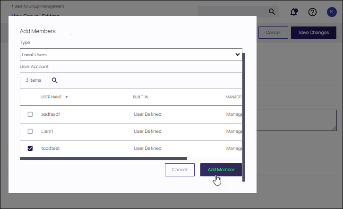Click the horizontal scrollbar under the table
The height and width of the screenshot is (209, 343).
point(104,158)
